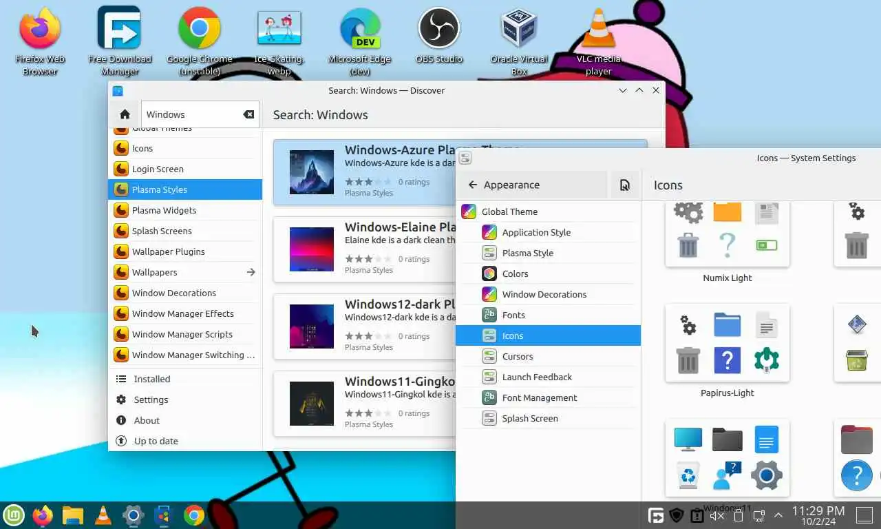Image resolution: width=881 pixels, height=529 pixels.
Task: Open Font Management settings page
Action: (548, 397)
